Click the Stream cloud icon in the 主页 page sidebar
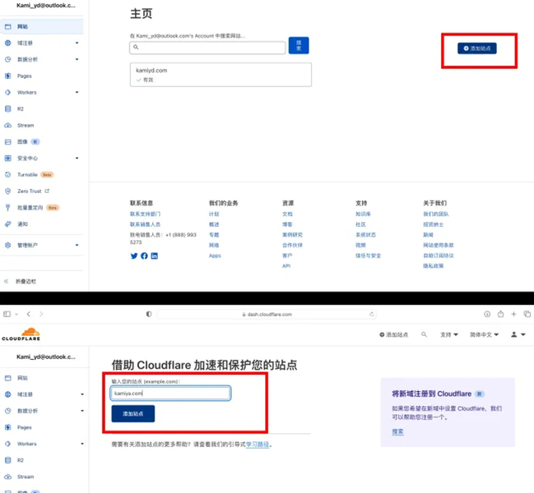The height and width of the screenshot is (493, 534). click(8, 125)
